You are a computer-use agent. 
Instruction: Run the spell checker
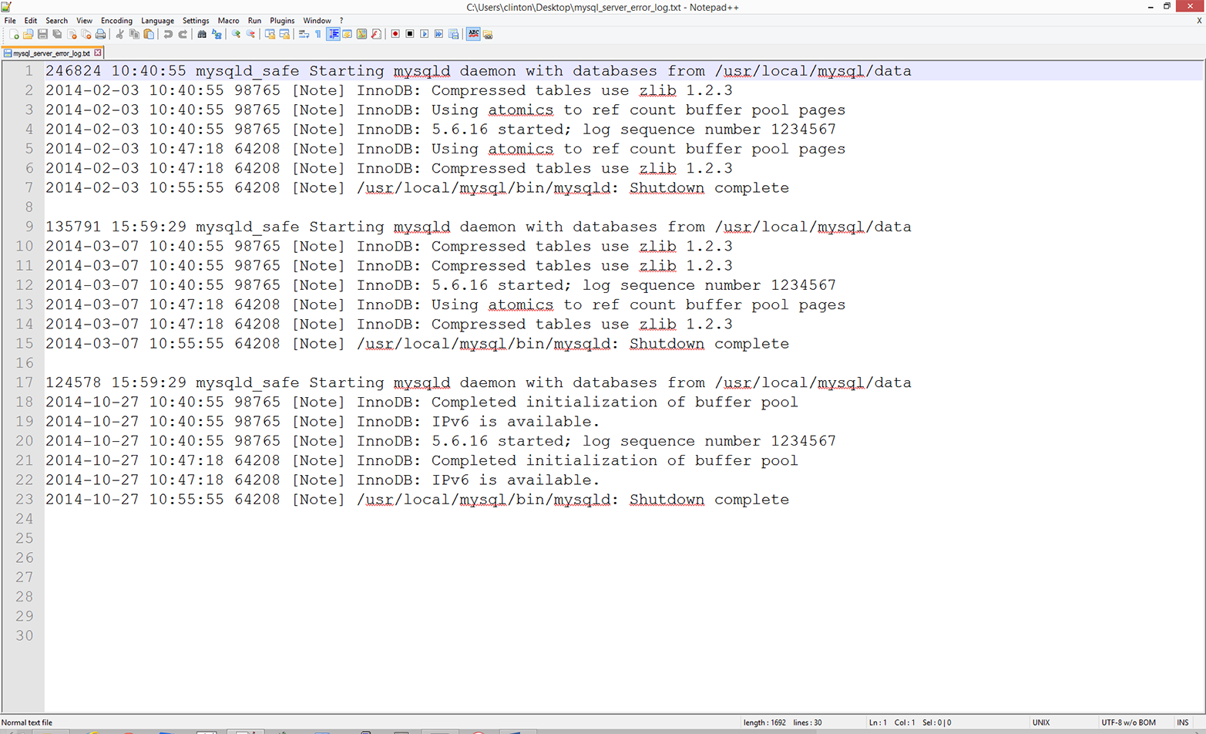tap(472, 34)
